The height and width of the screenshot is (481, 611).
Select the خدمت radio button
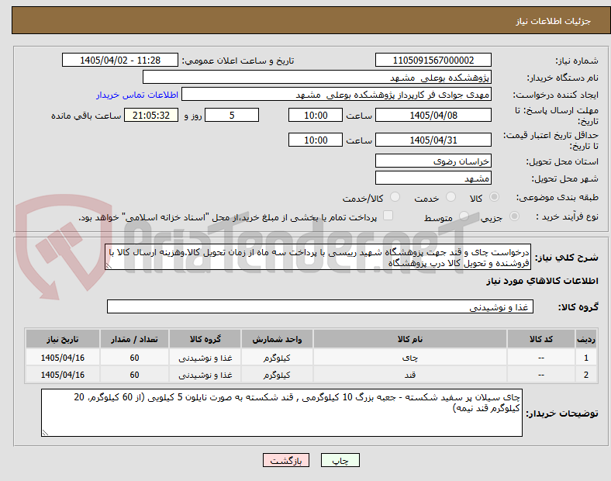(450, 197)
